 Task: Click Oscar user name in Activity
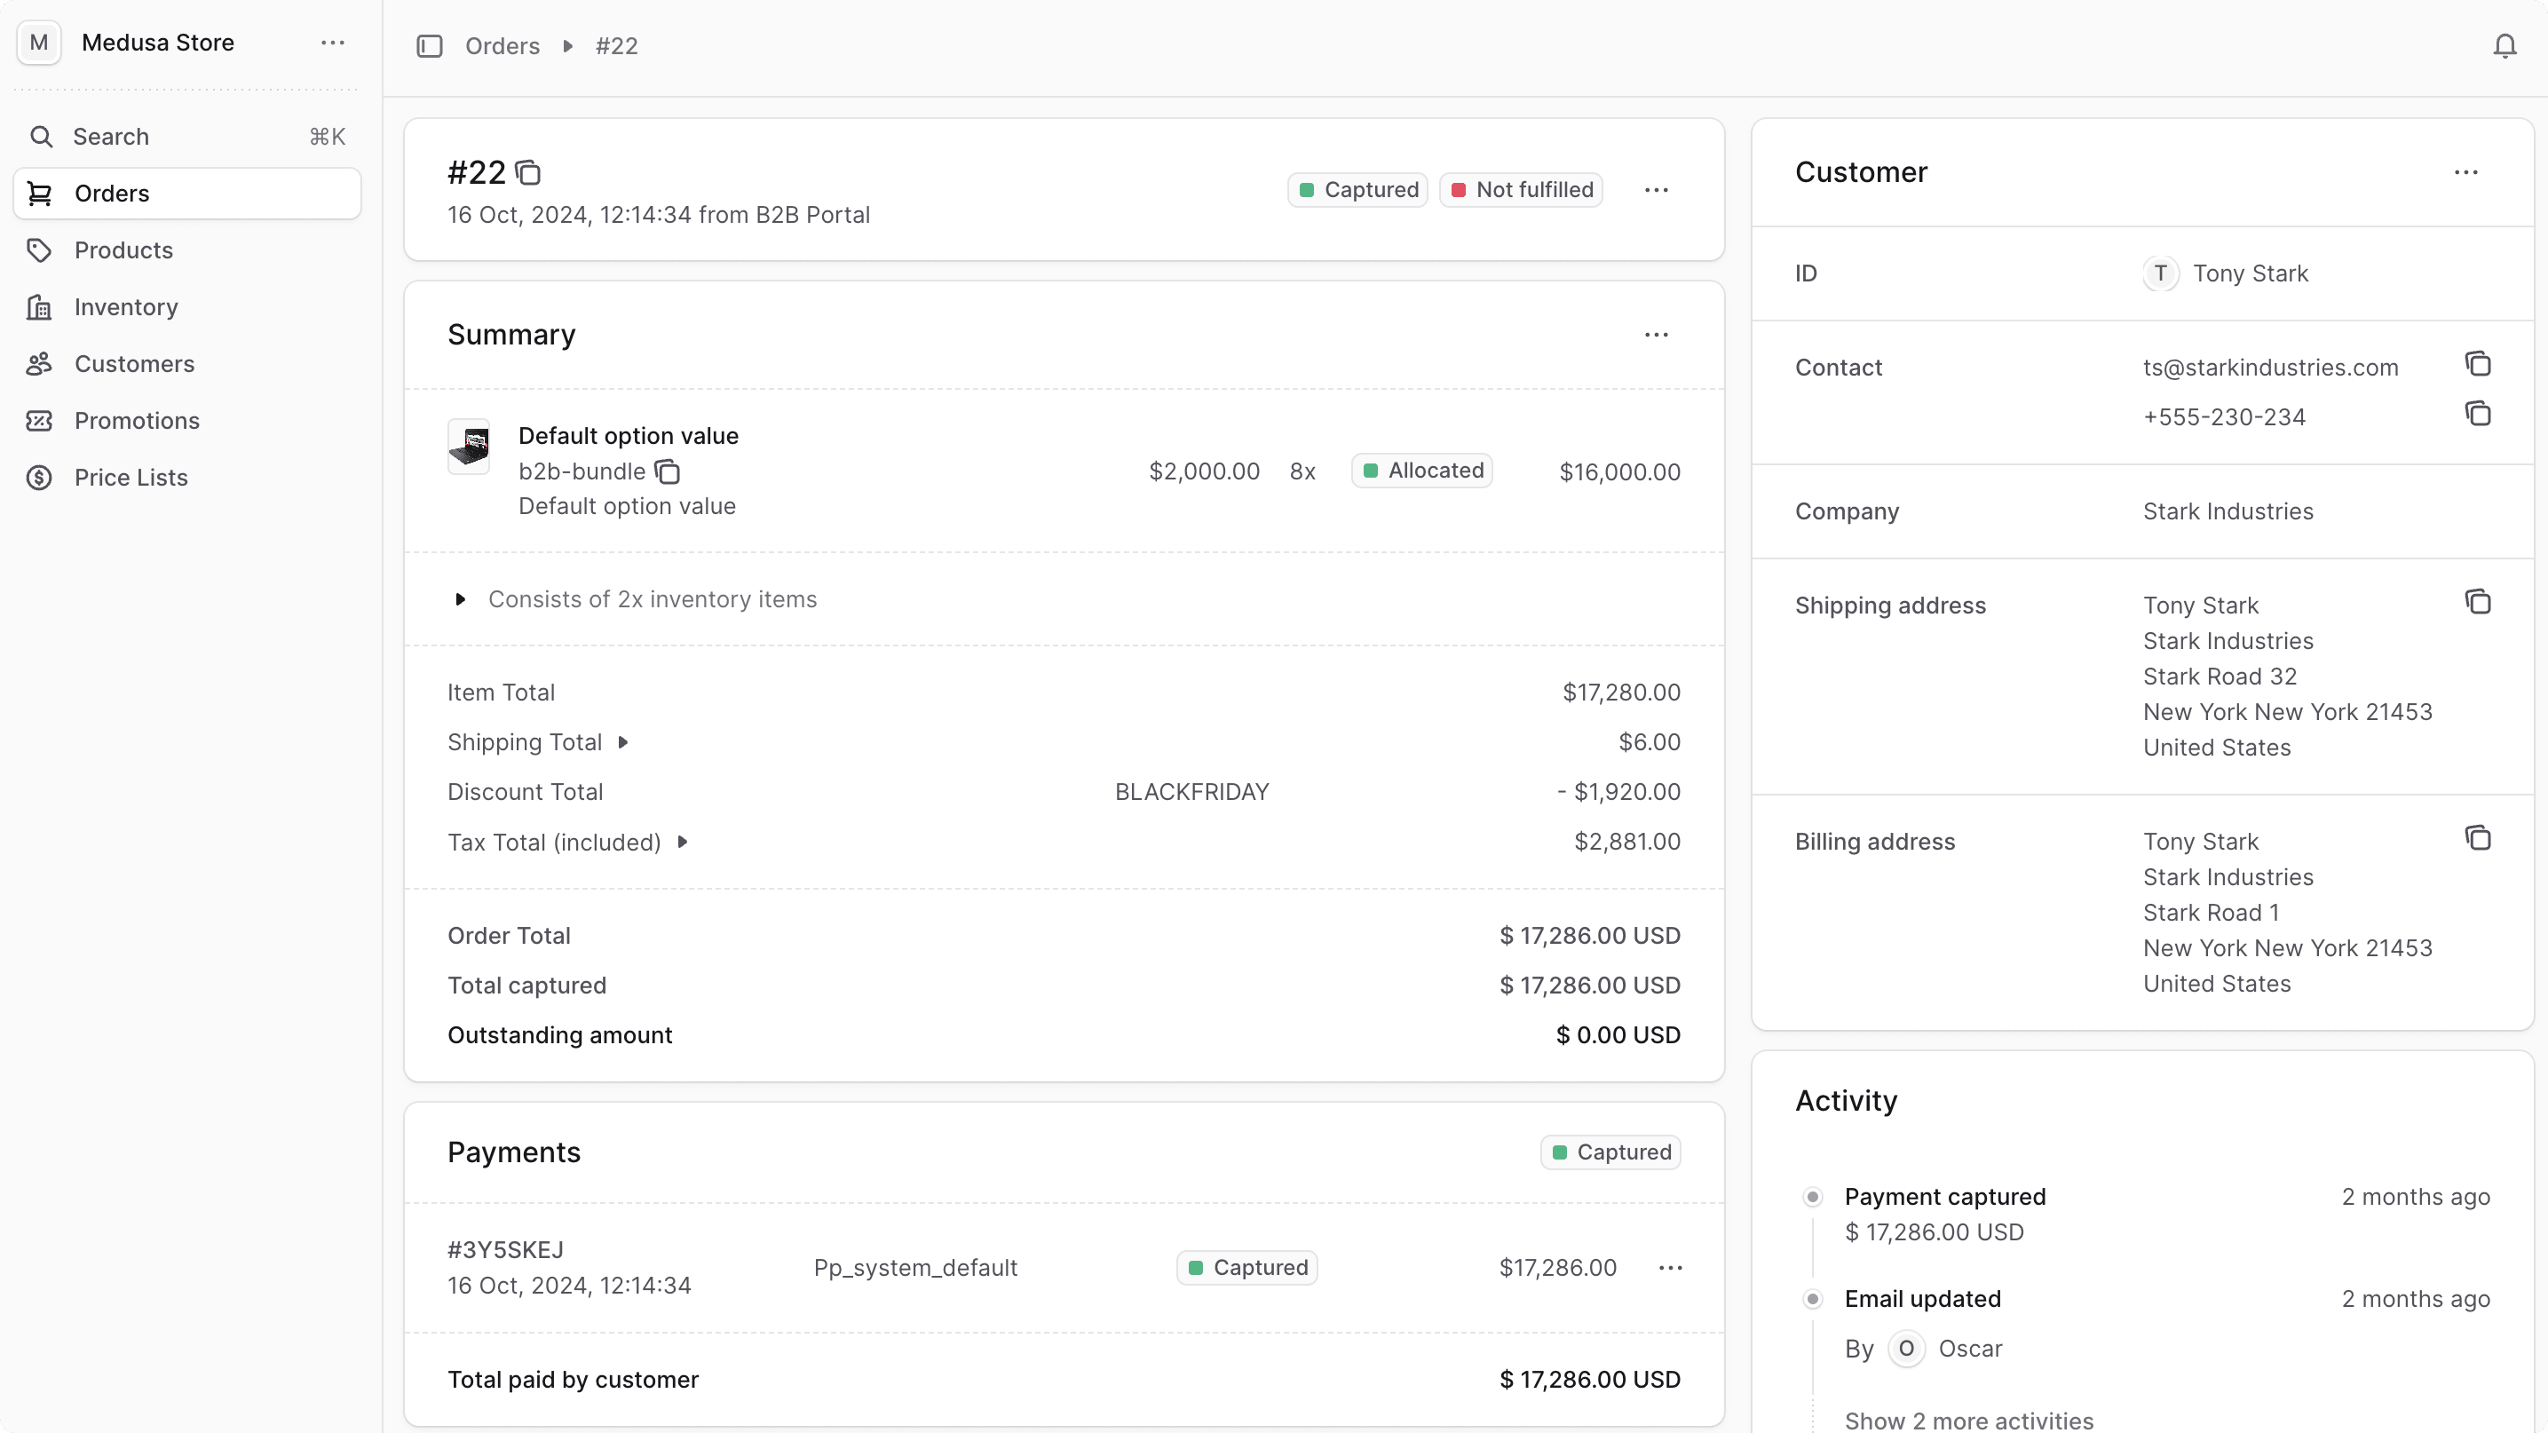pos(1969,1349)
